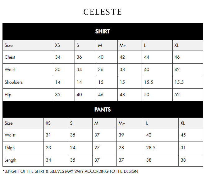The height and width of the screenshot is (179, 205).
Task: Click the Chest row label
Action: click(x=10, y=57)
